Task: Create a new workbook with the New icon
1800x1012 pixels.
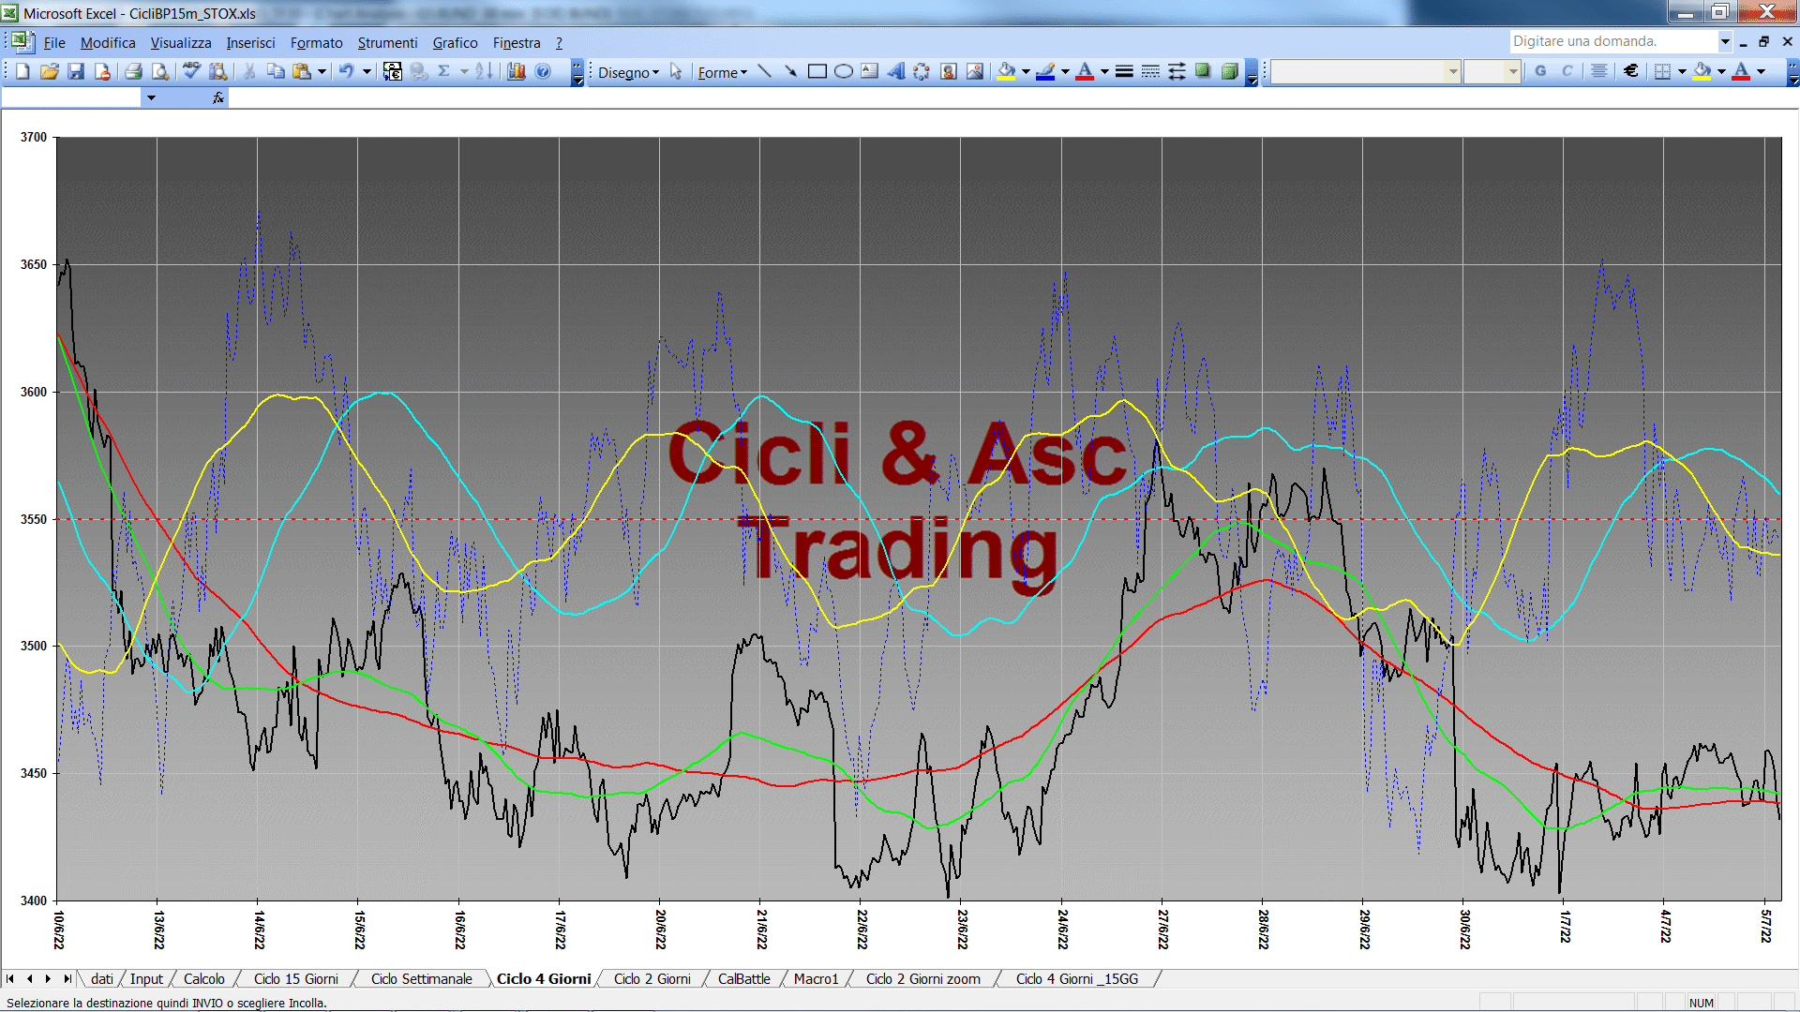Action: pos(23,71)
